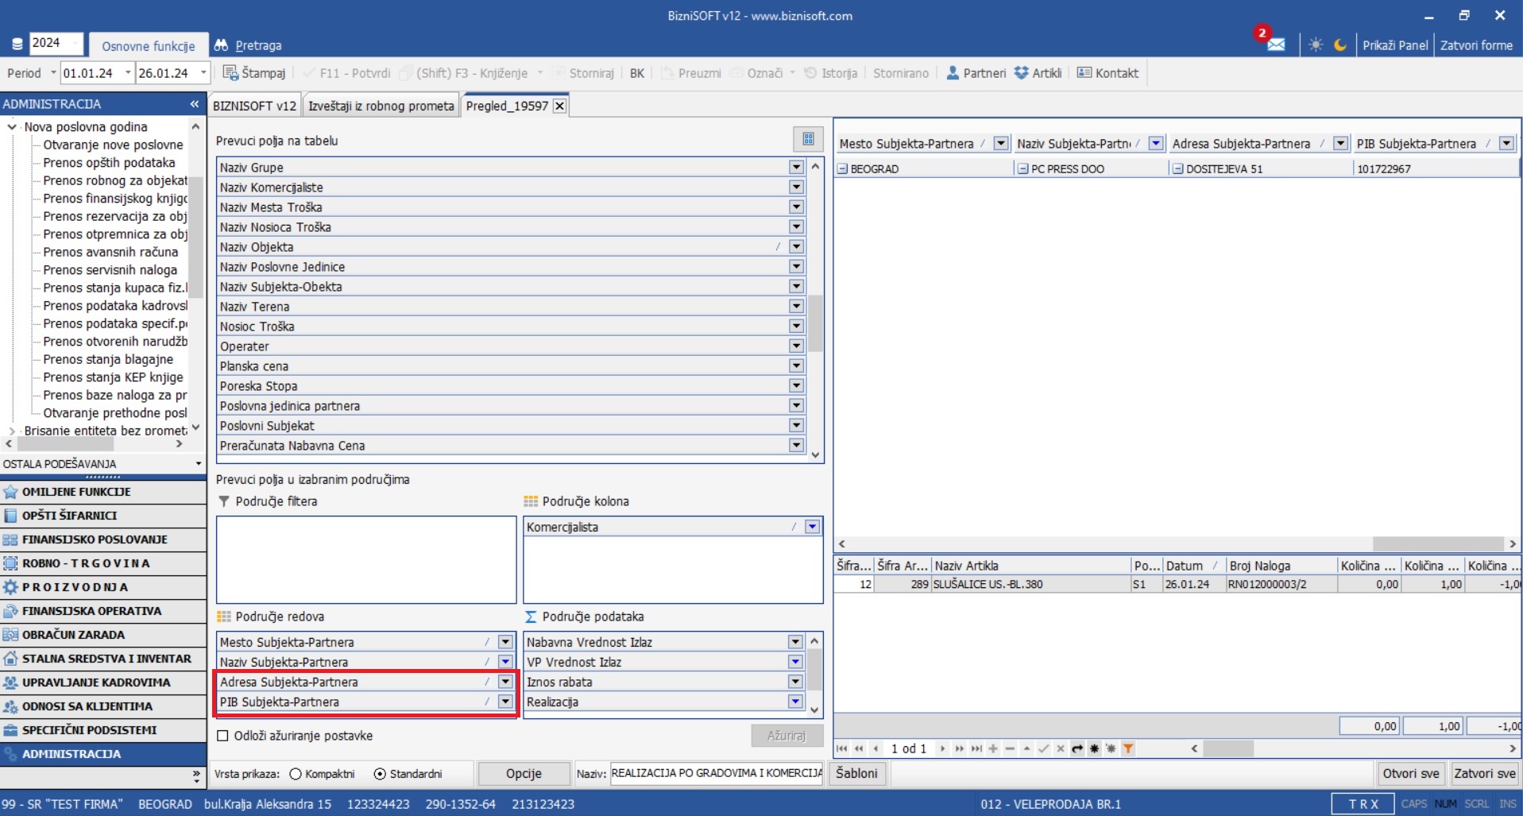Click the Naziv report name field
The width and height of the screenshot is (1523, 816).
pyautogui.click(x=716, y=773)
